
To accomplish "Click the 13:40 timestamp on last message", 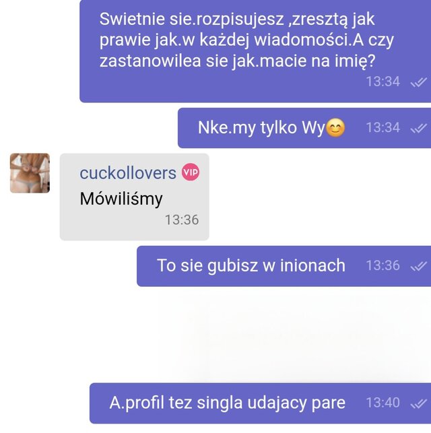I will [x=383, y=403].
